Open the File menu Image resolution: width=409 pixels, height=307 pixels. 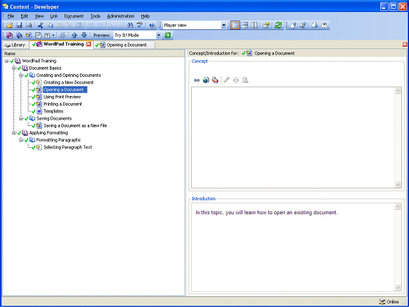(11, 16)
